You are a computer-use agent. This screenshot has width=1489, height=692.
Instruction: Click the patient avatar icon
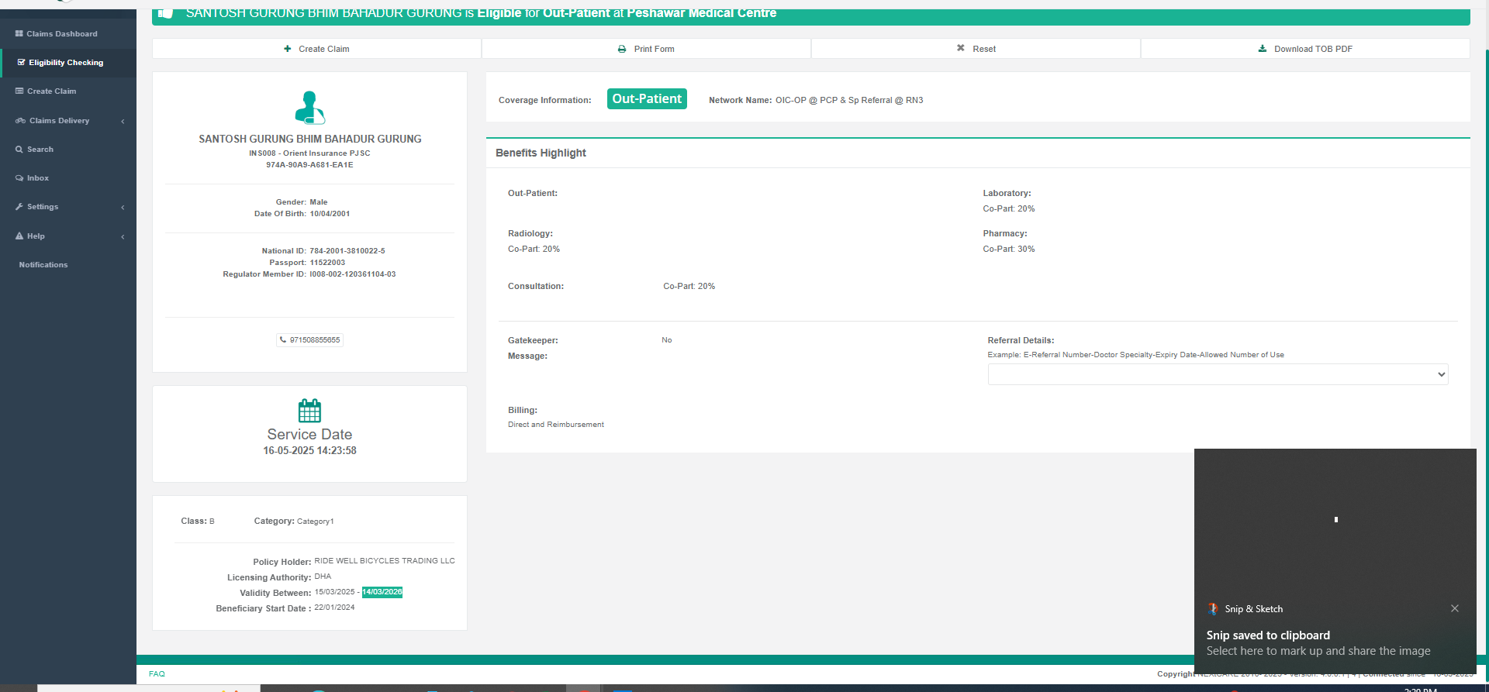pos(309,108)
